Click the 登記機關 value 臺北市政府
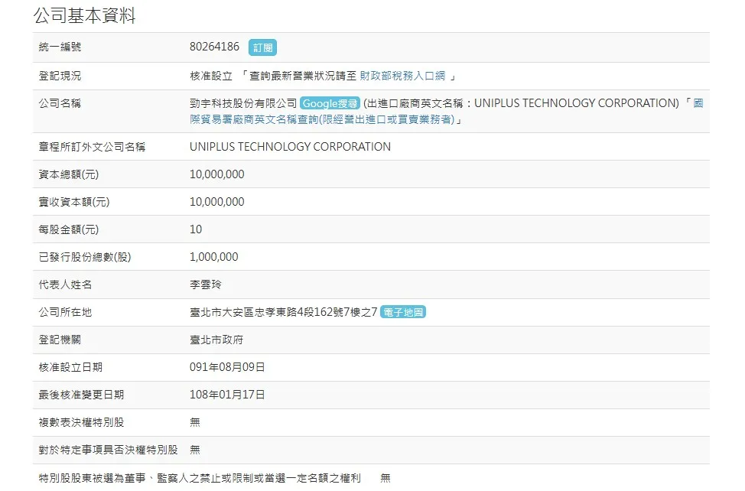Screen dimensions: 745x491 coord(216,340)
